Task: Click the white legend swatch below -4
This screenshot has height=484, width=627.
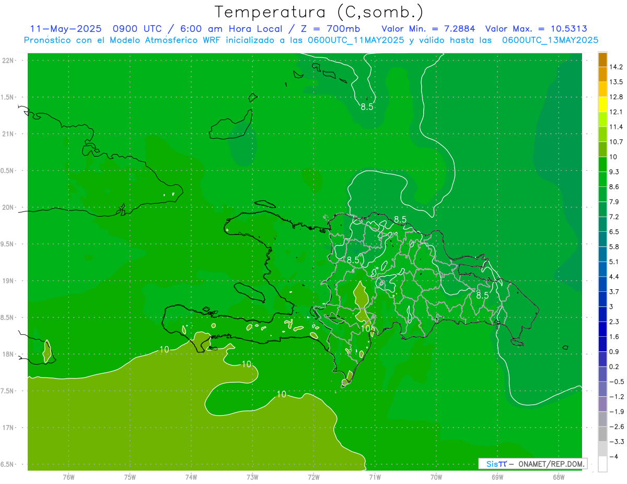Action: 602,464
